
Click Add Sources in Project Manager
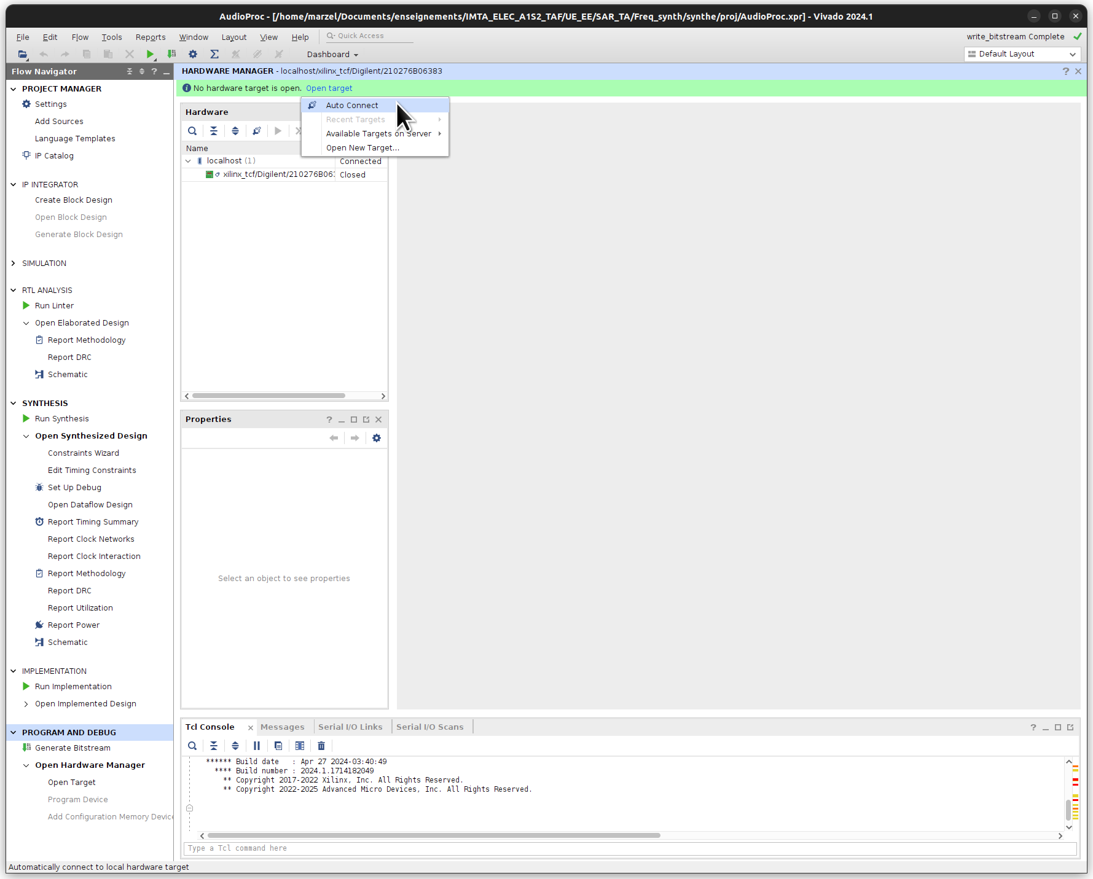tap(59, 122)
